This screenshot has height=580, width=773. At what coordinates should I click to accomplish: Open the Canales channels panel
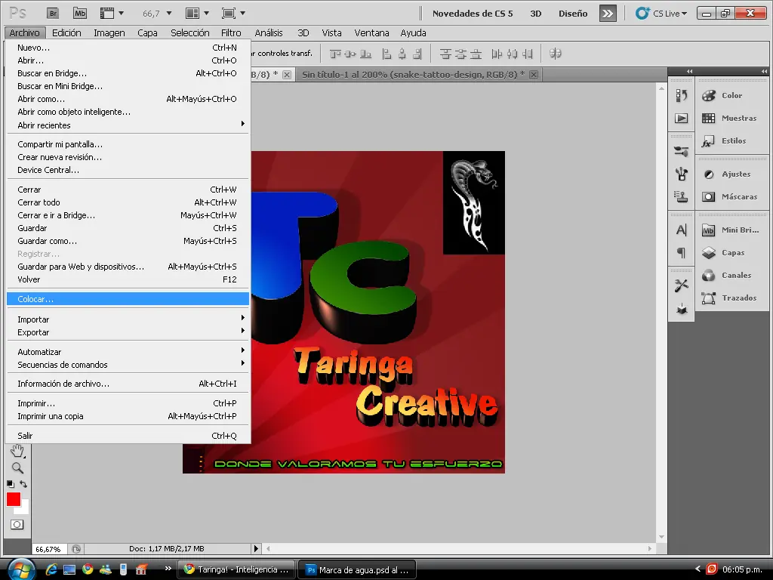pos(732,275)
